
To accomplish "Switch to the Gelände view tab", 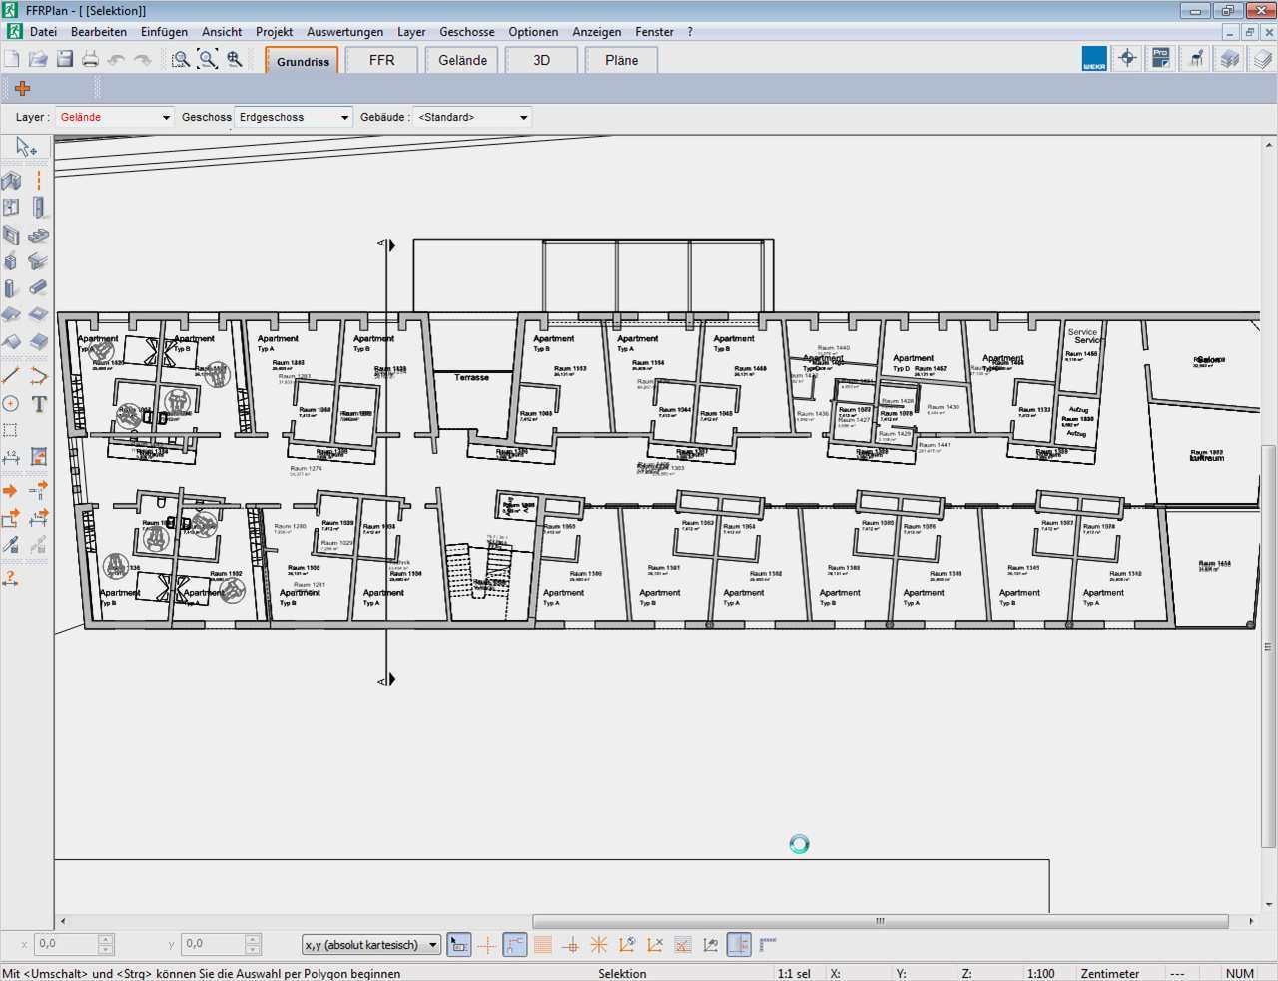I will pos(462,60).
